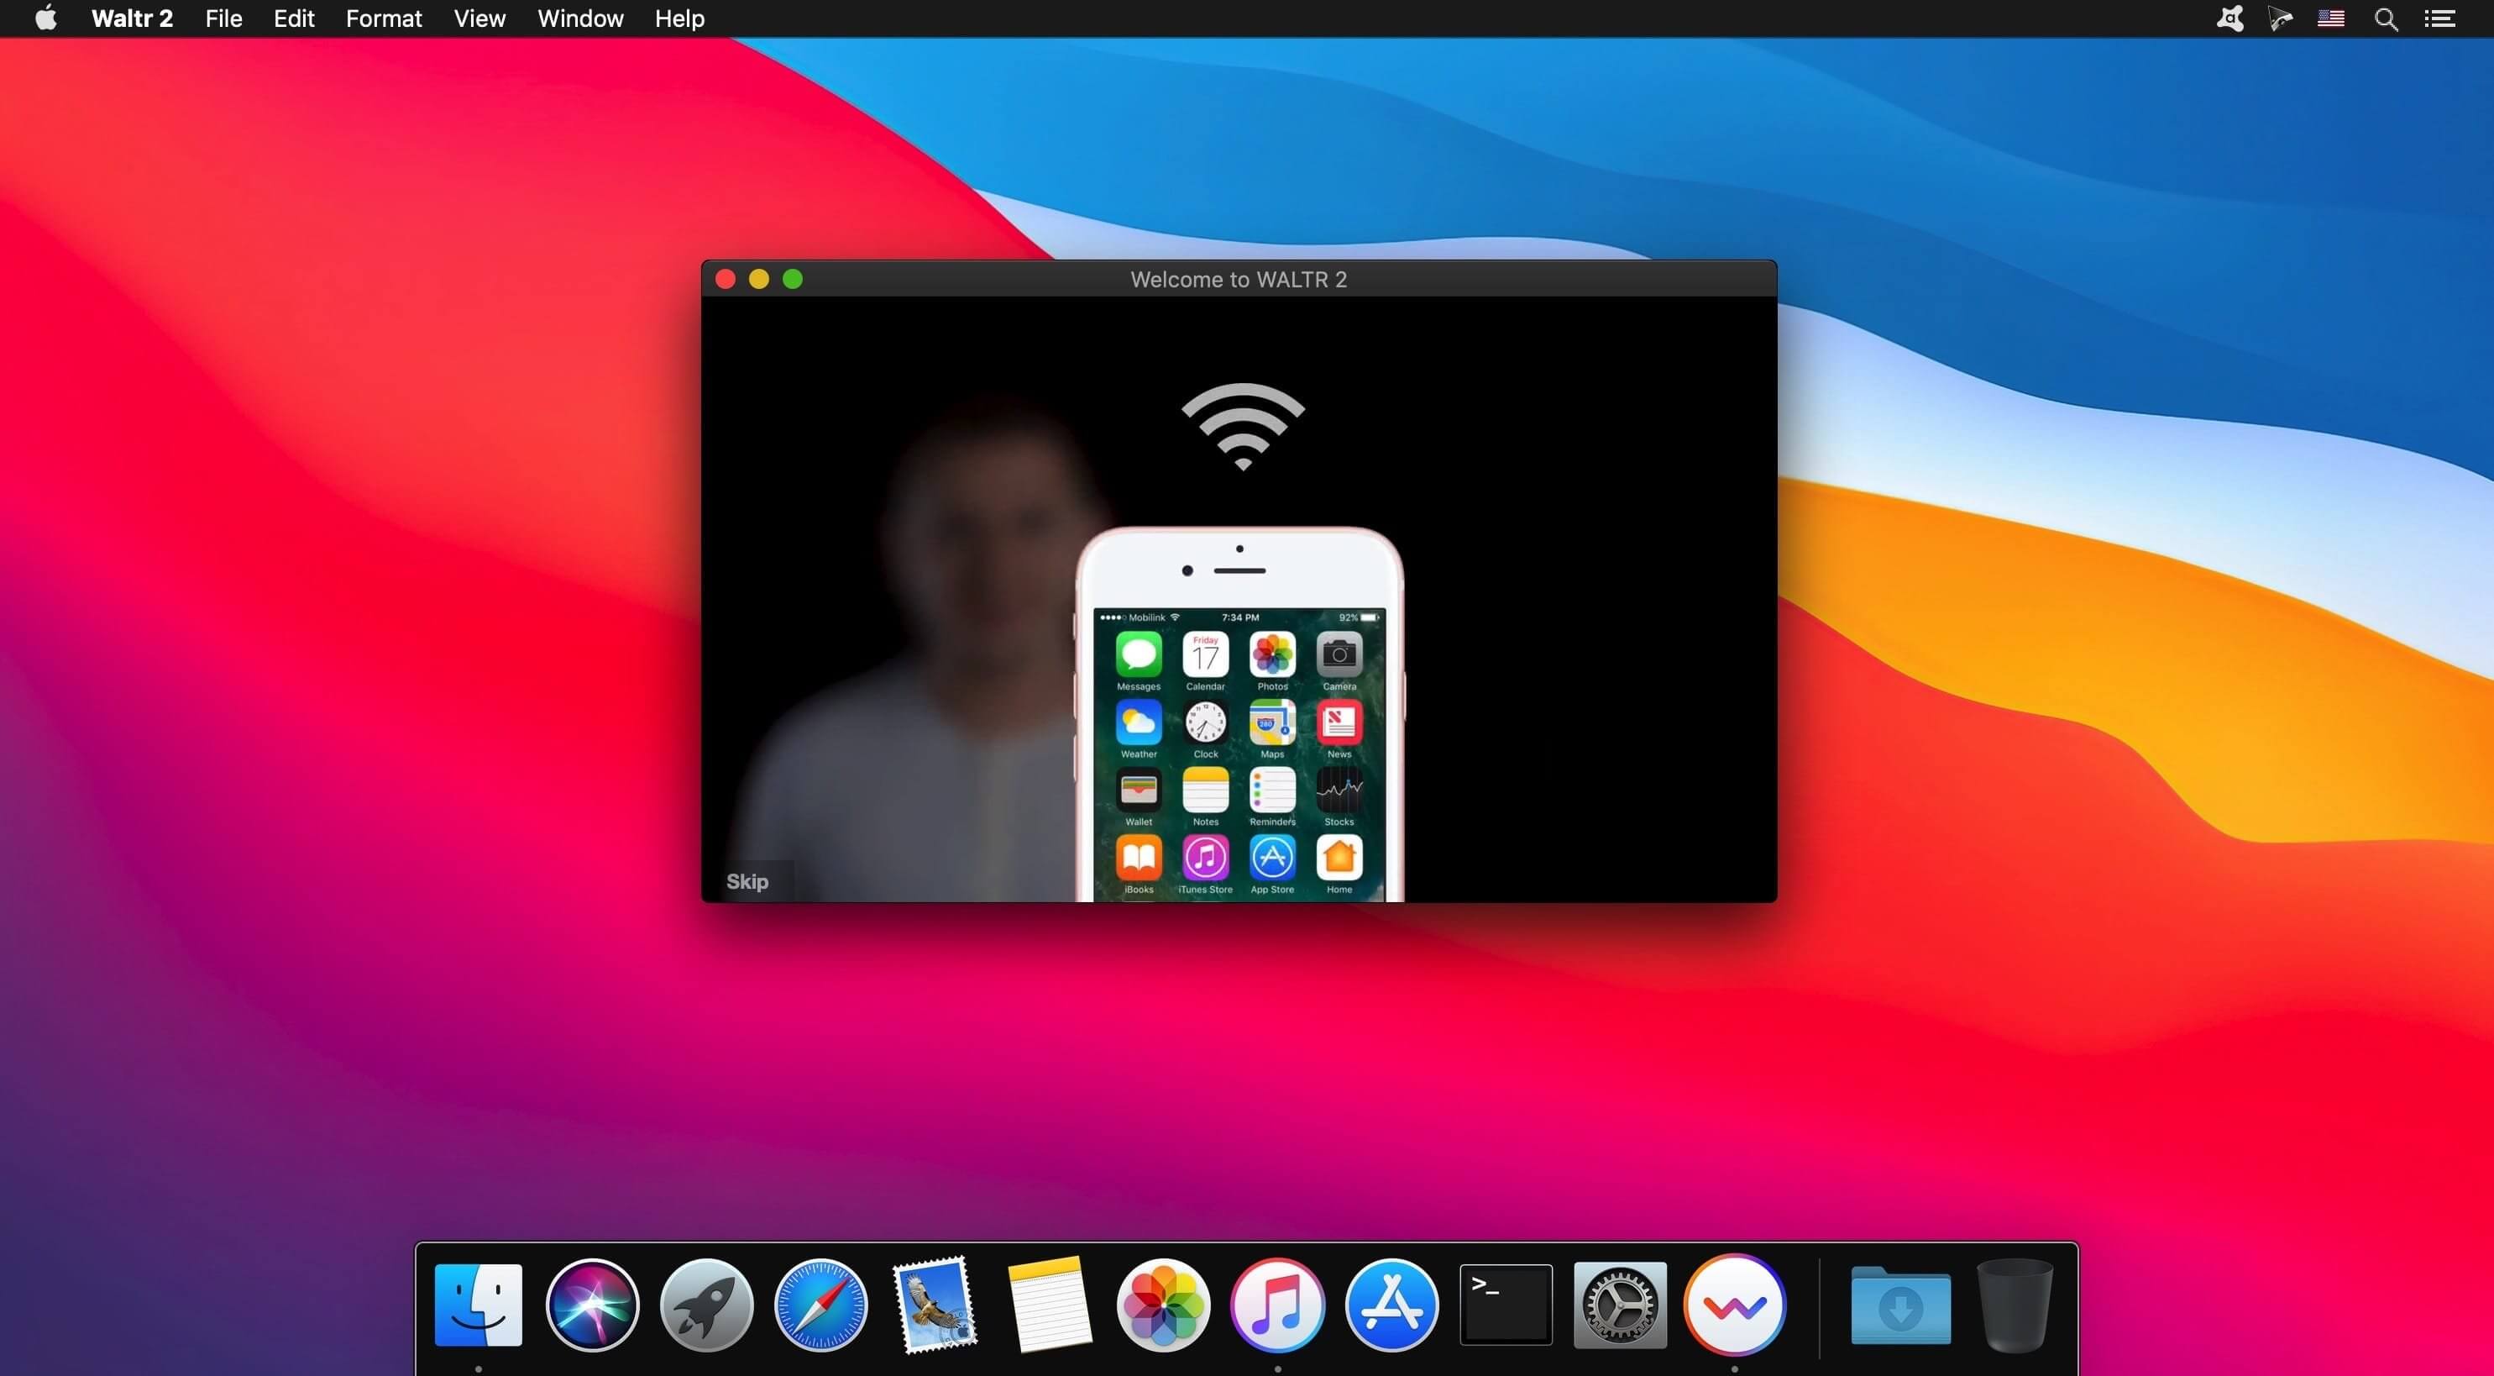Open the Trash in the Dock
This screenshot has width=2494, height=1376.
pos(2015,1305)
